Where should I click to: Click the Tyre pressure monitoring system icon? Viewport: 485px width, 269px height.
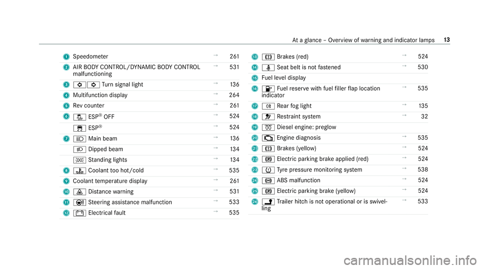tap(268, 170)
